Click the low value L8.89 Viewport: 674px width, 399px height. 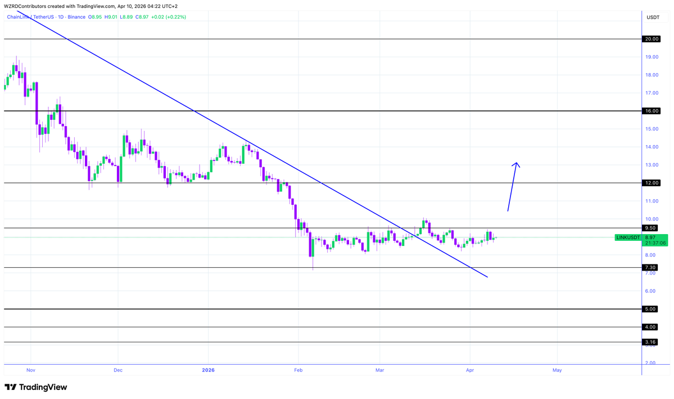coord(126,17)
